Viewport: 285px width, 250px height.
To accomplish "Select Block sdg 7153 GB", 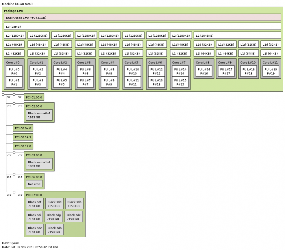I will (54, 217).
